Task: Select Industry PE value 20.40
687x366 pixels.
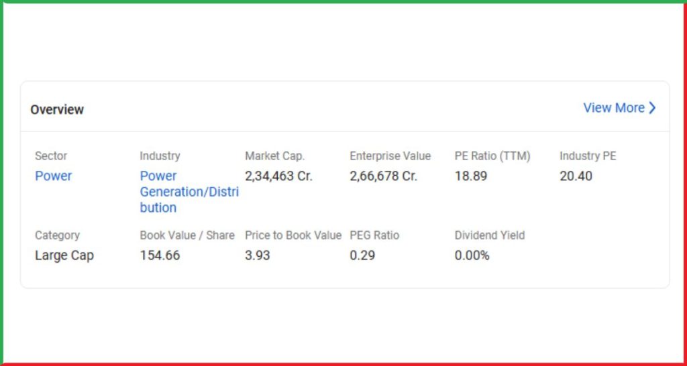Action: pyautogui.click(x=576, y=176)
